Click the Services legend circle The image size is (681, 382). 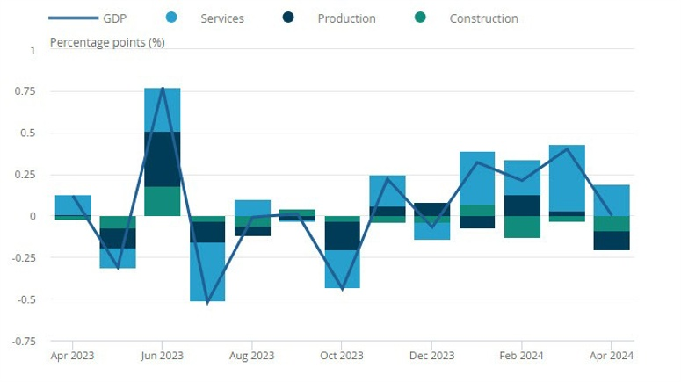click(x=171, y=18)
